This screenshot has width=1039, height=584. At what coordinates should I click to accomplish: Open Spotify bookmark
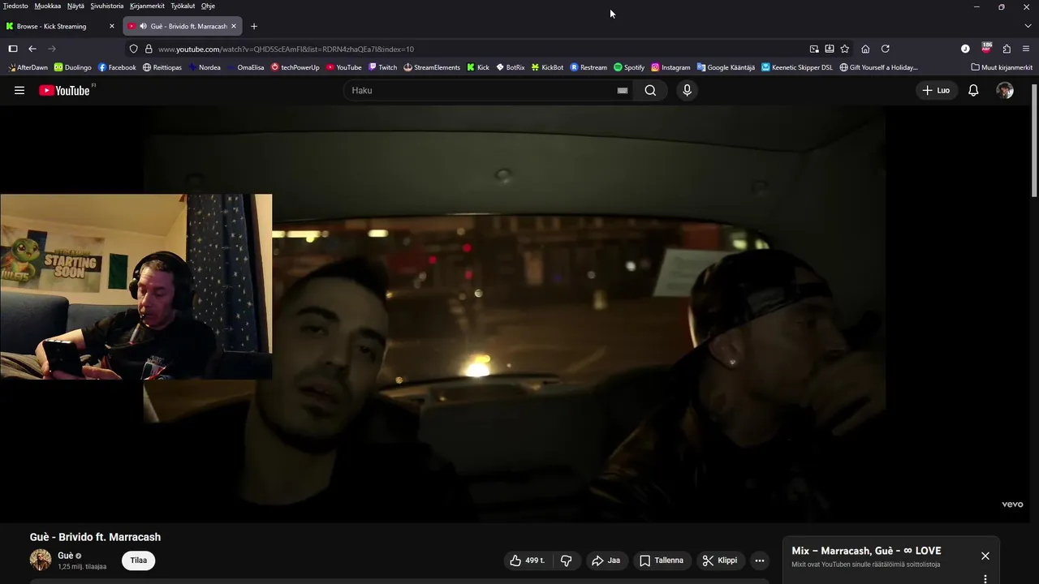[629, 67]
